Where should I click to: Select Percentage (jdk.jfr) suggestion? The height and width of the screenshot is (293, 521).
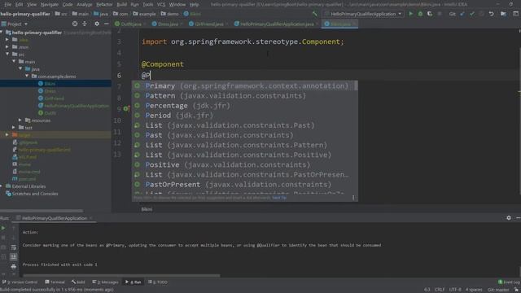tap(243, 106)
